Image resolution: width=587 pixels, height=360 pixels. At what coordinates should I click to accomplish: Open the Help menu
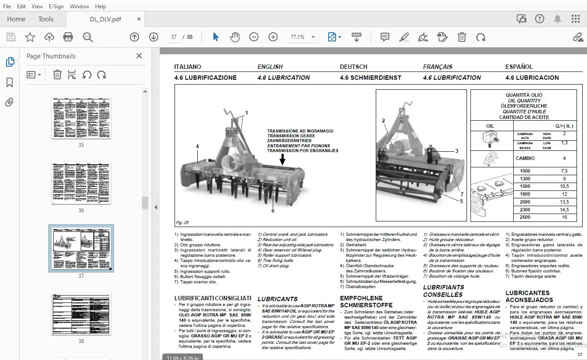(100, 7)
